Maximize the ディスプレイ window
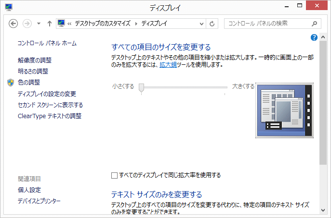Image resolution: width=331 pixels, height=218 pixels. 300,6
